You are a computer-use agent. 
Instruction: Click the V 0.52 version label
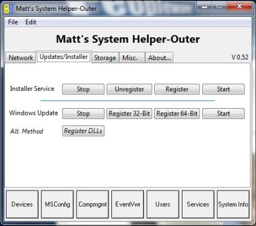click(240, 57)
